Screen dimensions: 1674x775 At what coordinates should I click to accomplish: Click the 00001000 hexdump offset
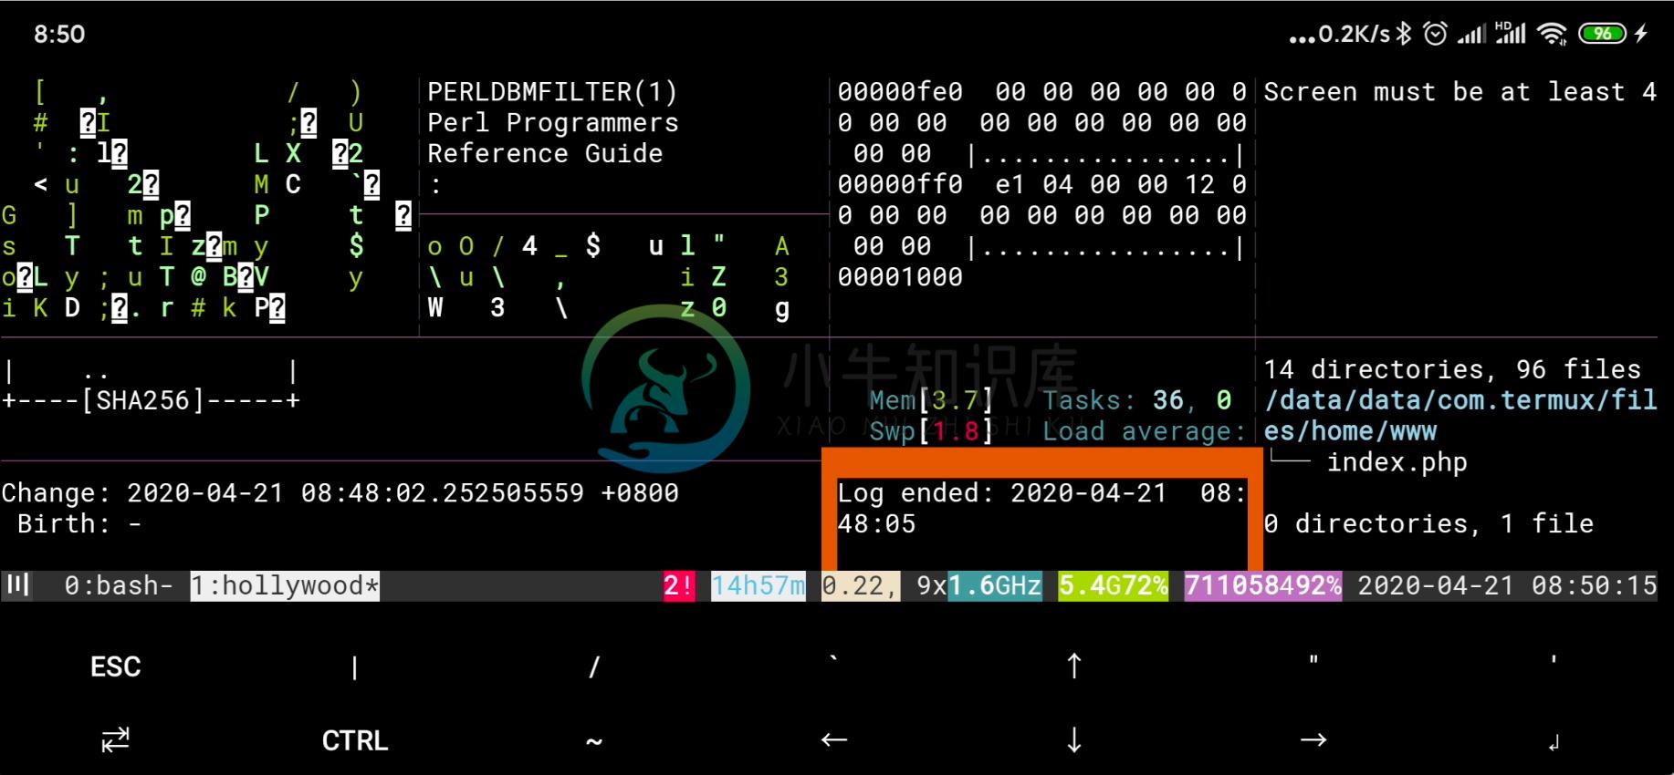(x=900, y=277)
